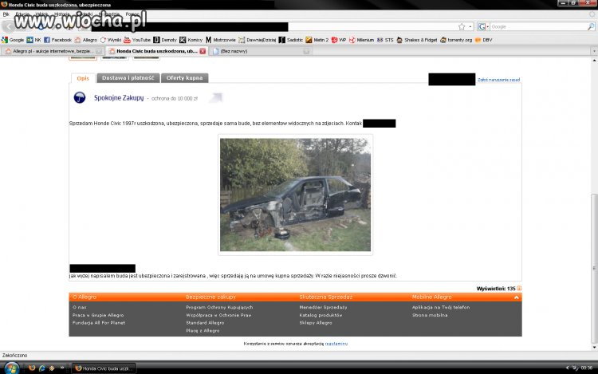Image resolution: width=598 pixels, height=374 pixels.
Task: Open the O nas footer link
Action: 79,307
